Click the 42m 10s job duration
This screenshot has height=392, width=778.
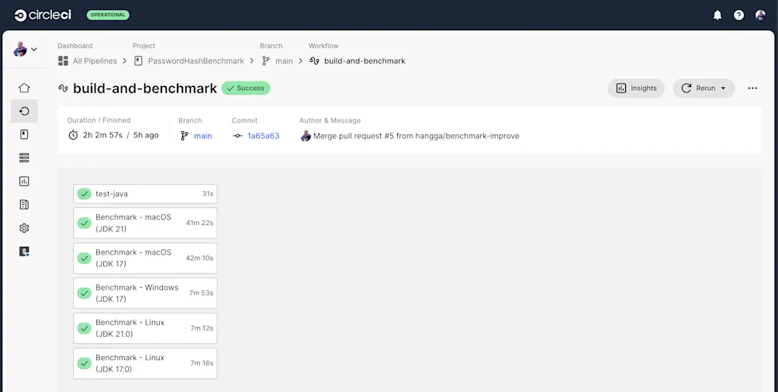pos(199,258)
